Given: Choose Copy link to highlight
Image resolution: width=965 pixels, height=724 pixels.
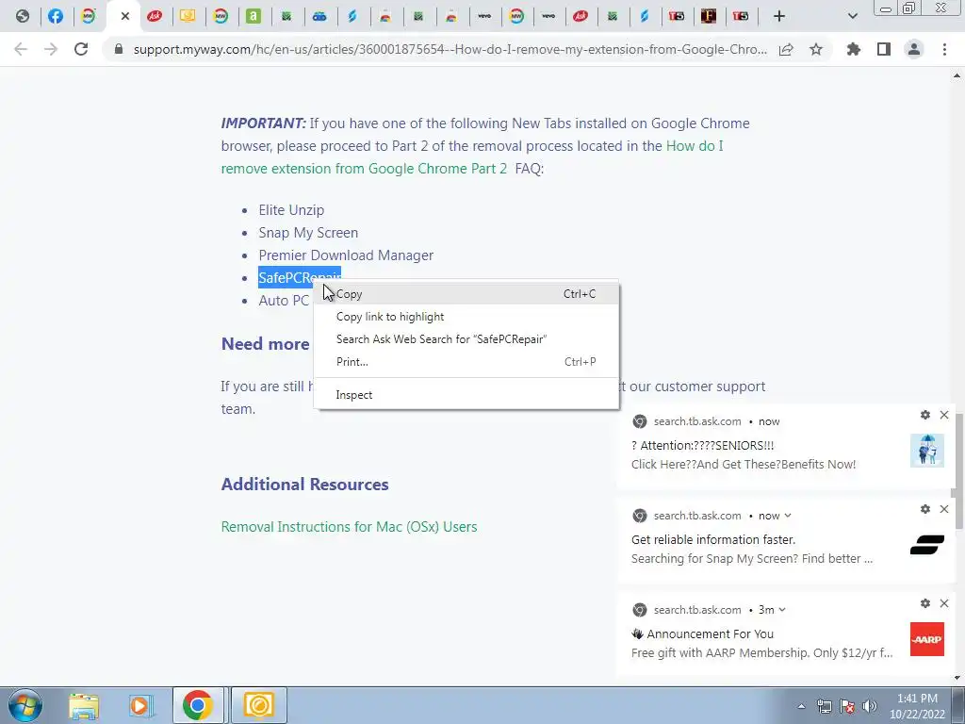Looking at the screenshot, I should pyautogui.click(x=466, y=317).
